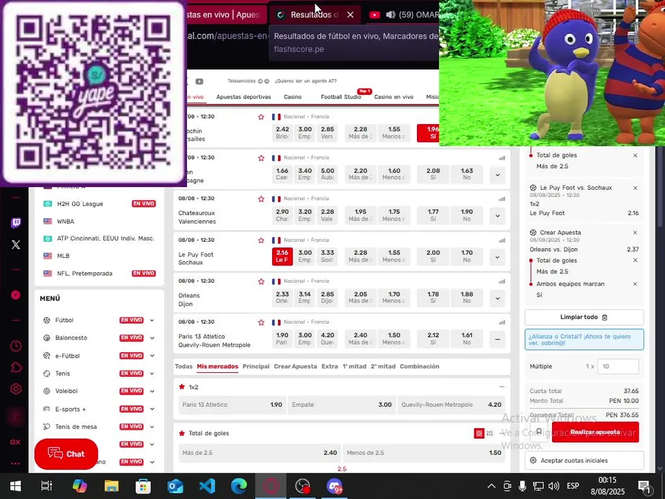Expand the E-sports + menu category

pyautogui.click(x=152, y=409)
